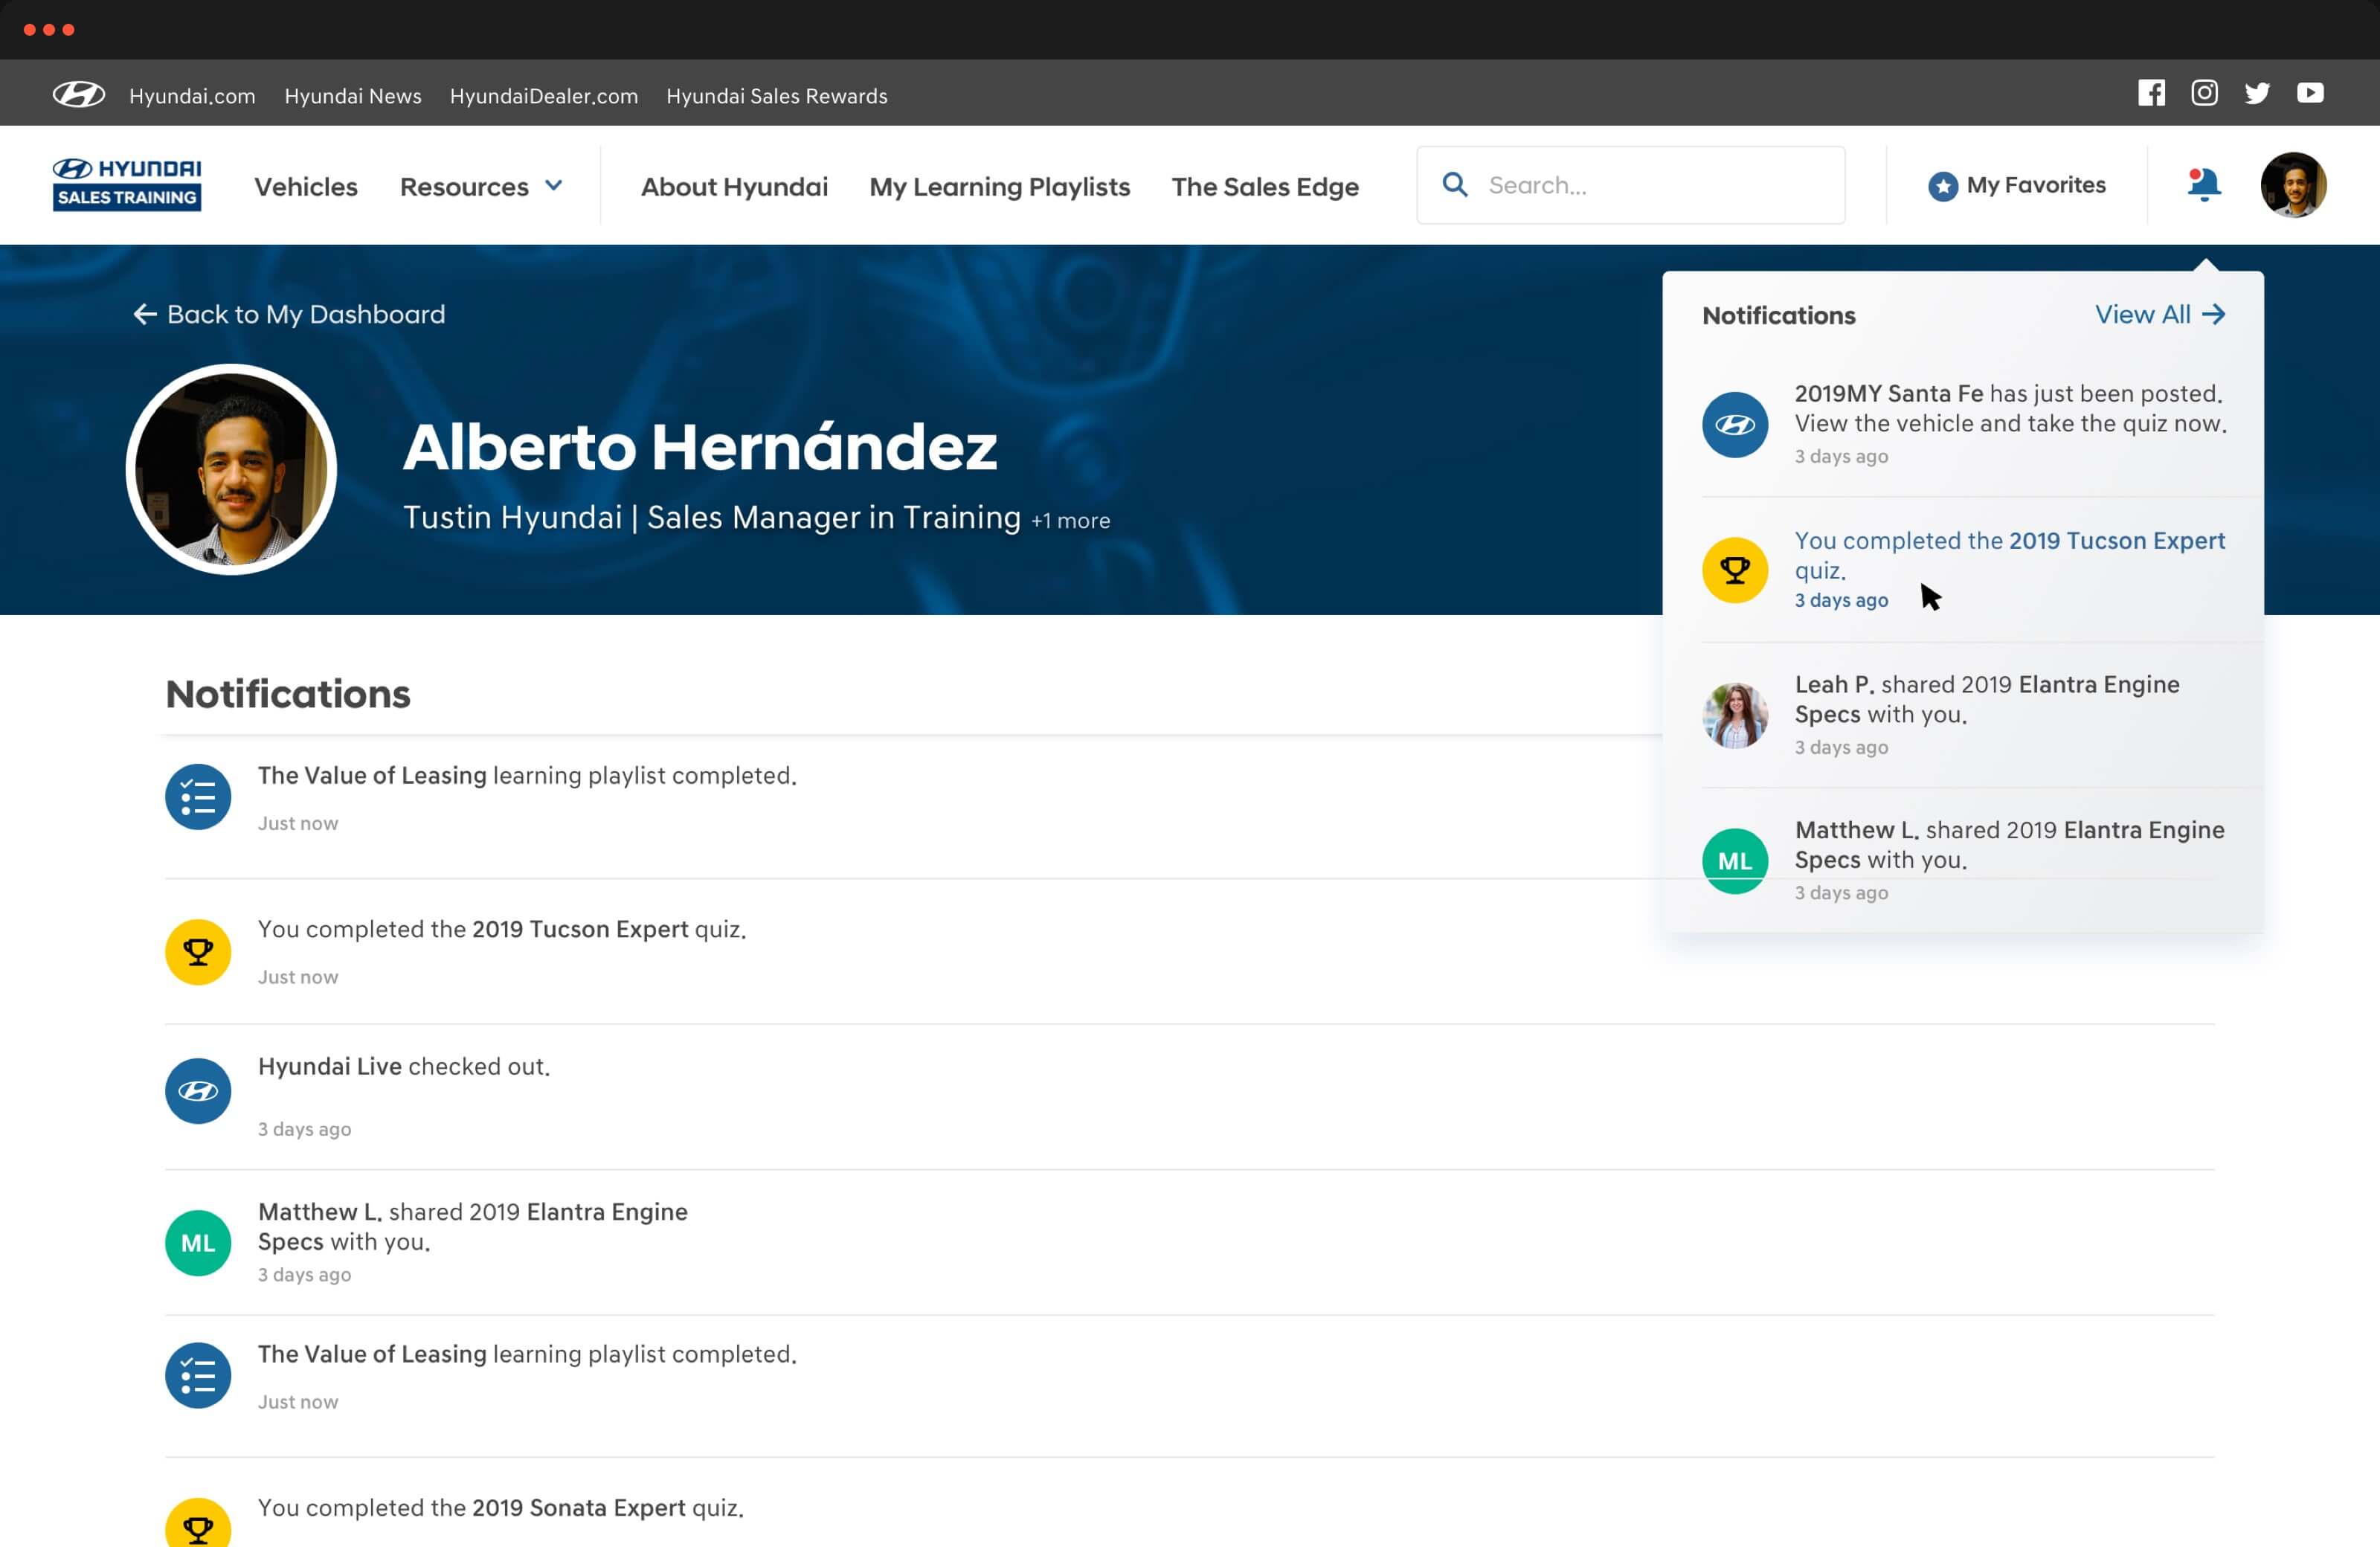Click the ML avatar in notification dropdown

1735,861
